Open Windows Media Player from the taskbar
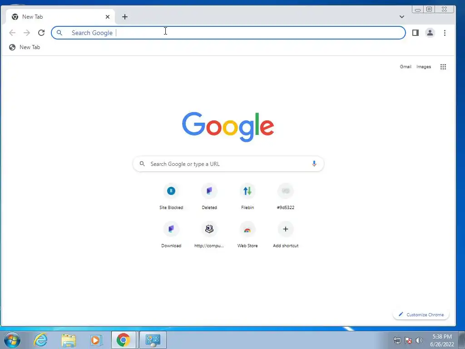This screenshot has width=465, height=349. click(x=96, y=340)
